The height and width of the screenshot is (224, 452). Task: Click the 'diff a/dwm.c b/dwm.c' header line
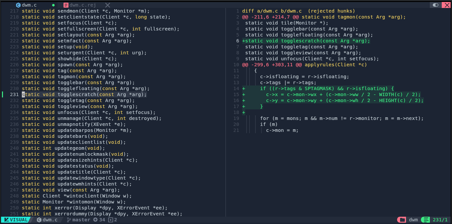tap(298, 11)
